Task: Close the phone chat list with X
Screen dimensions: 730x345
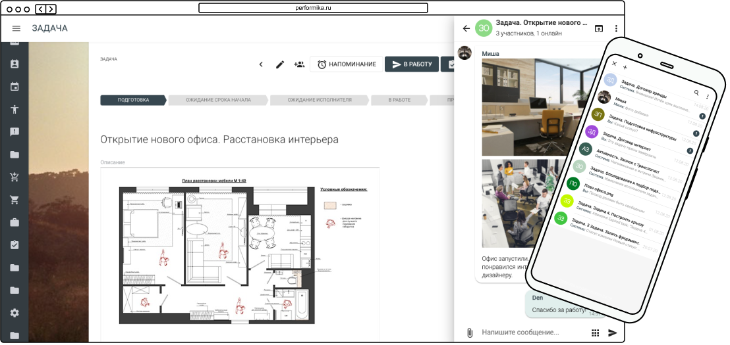Action: pyautogui.click(x=614, y=64)
